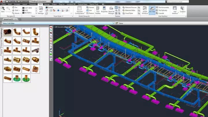Click the search keyword input field
The height and width of the screenshot is (117, 208).
(x=178, y=1)
